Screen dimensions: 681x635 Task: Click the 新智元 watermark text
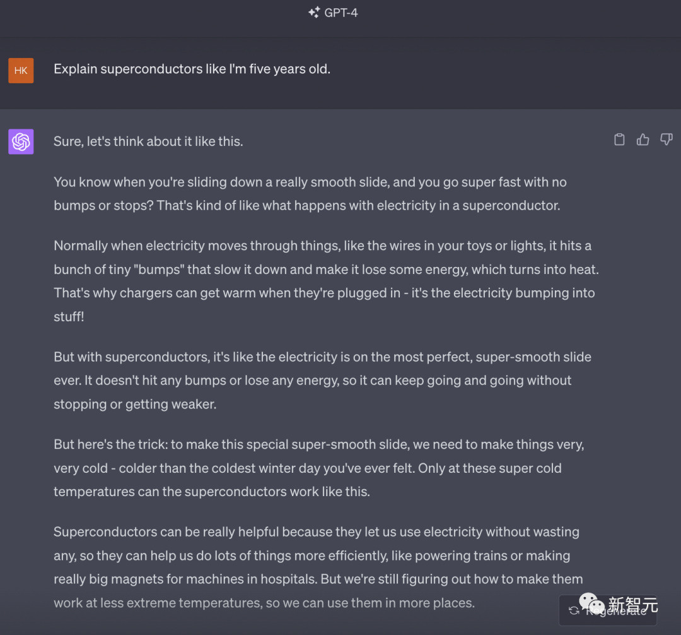632,605
